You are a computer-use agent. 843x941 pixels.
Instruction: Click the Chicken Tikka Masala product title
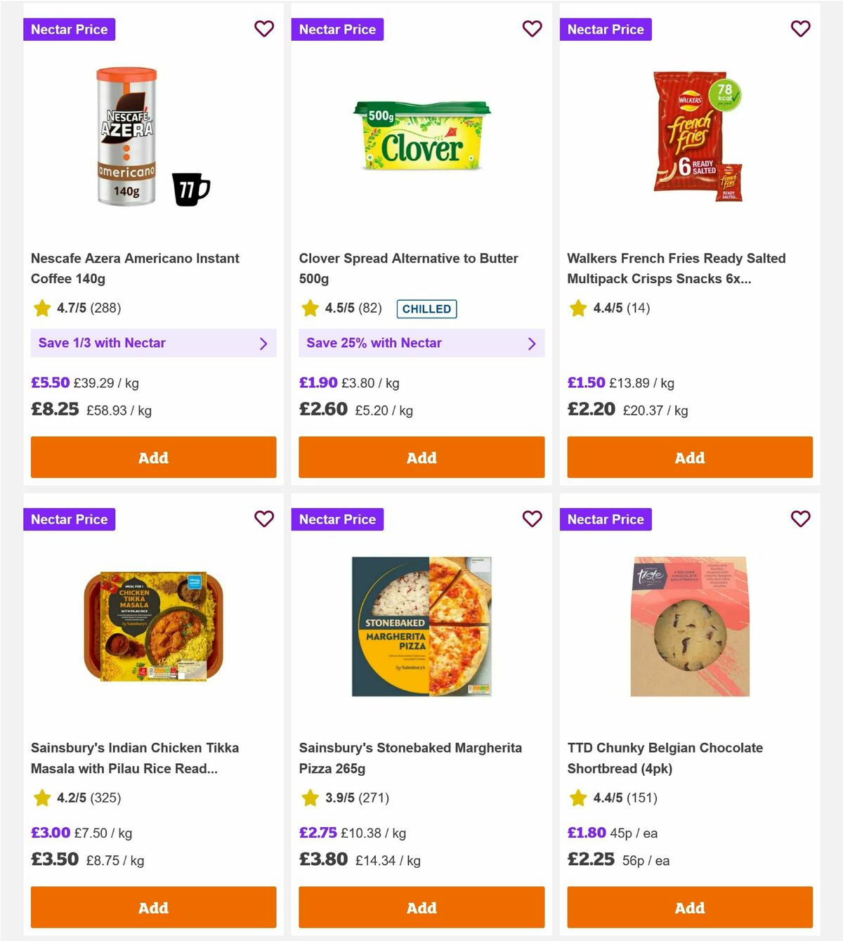pyautogui.click(x=135, y=758)
